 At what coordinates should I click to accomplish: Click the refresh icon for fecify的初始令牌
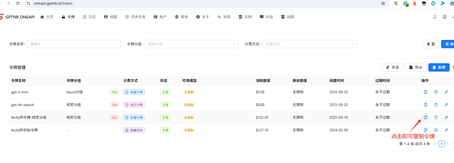click(x=436, y=130)
